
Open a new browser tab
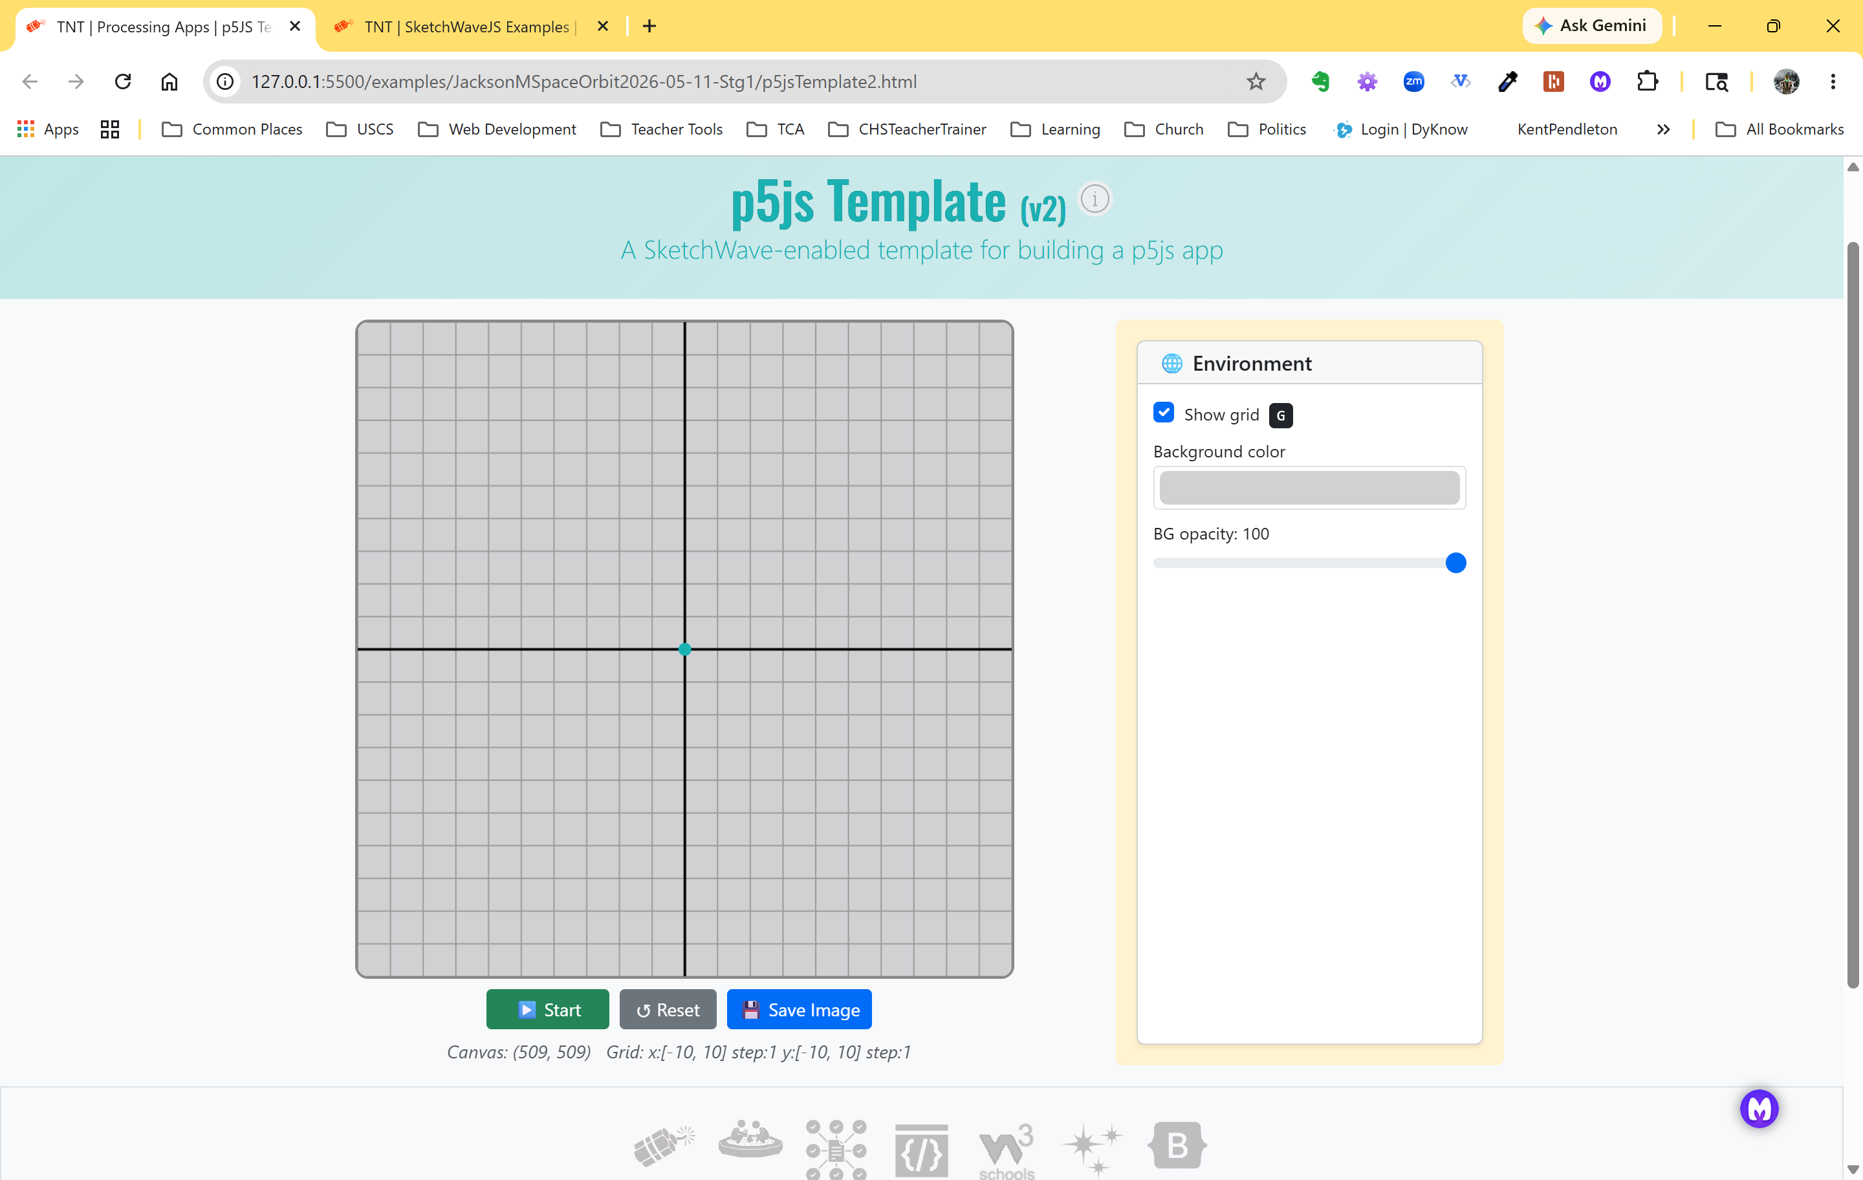(x=650, y=27)
